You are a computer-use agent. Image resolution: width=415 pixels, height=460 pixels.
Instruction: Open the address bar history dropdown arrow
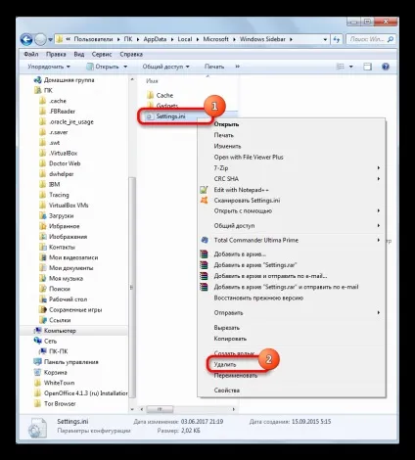coord(325,39)
